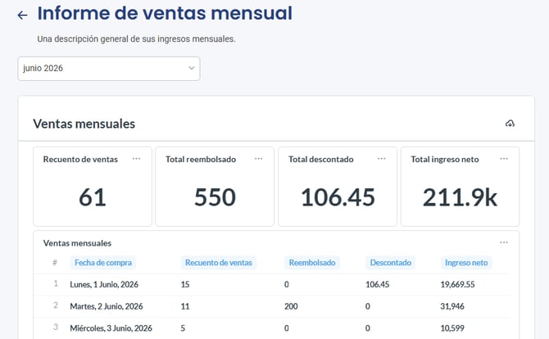Click the 211.9k net income value
The width and height of the screenshot is (549, 339).
pos(460,197)
